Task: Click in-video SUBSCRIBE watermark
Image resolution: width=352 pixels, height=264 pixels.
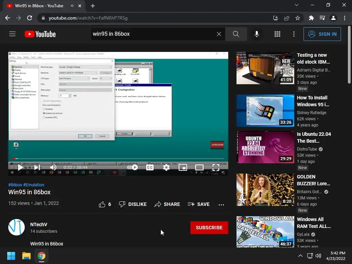Action: [217, 145]
